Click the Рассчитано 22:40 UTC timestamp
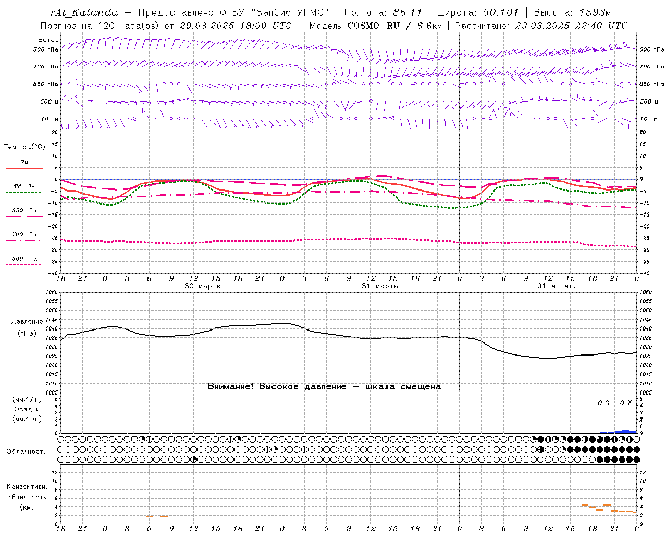667x533 pixels. click(541, 26)
